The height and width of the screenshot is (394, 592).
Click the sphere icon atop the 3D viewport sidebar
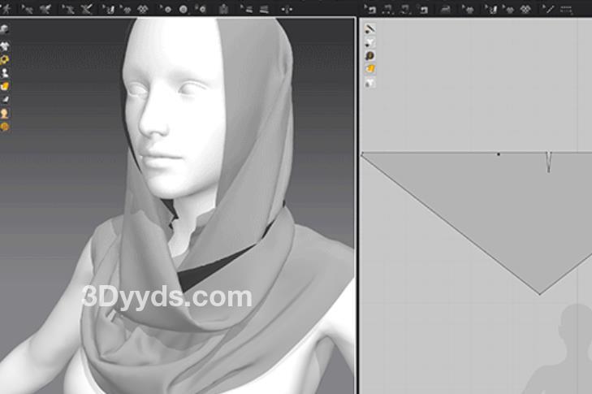[5, 29]
